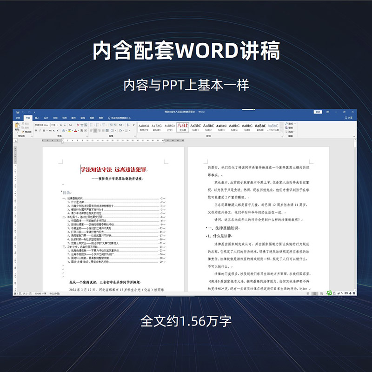Click the Clear Formatting eraser icon
The height and width of the screenshot is (372, 372).
click(x=78, y=125)
